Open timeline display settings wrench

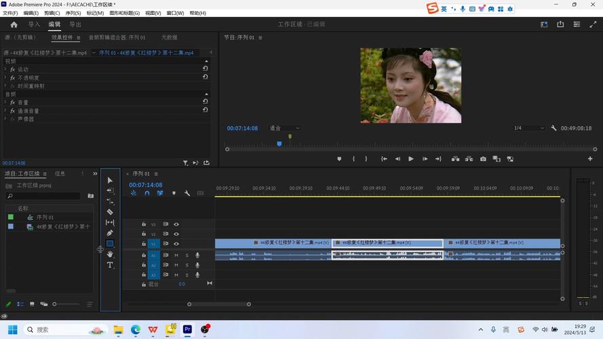(187, 193)
